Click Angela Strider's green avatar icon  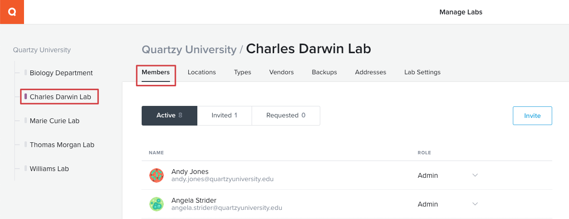point(157,204)
